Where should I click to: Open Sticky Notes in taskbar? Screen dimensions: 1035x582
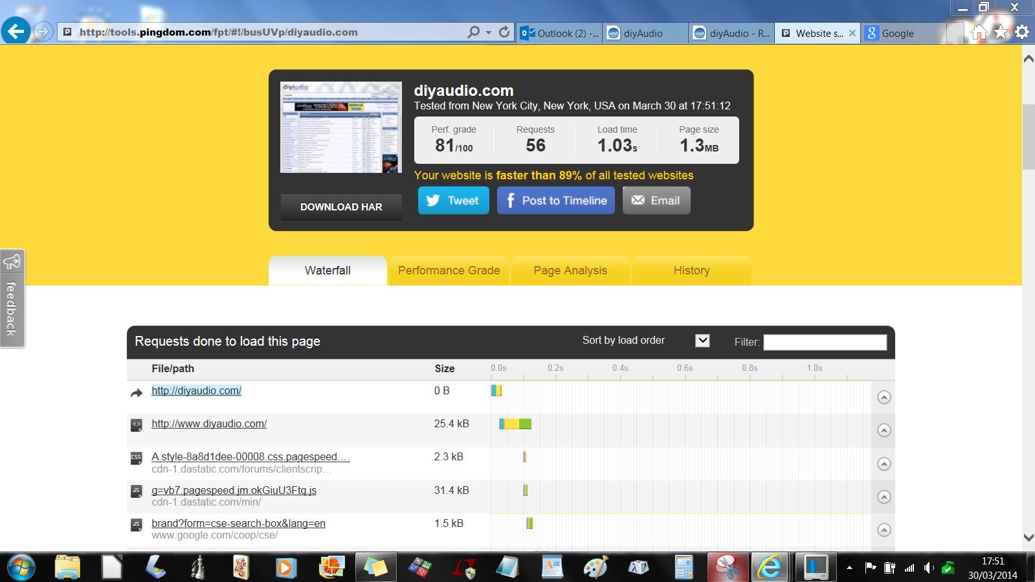[x=375, y=568]
